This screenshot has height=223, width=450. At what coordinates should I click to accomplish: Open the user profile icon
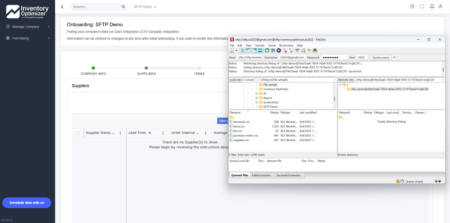tap(440, 6)
